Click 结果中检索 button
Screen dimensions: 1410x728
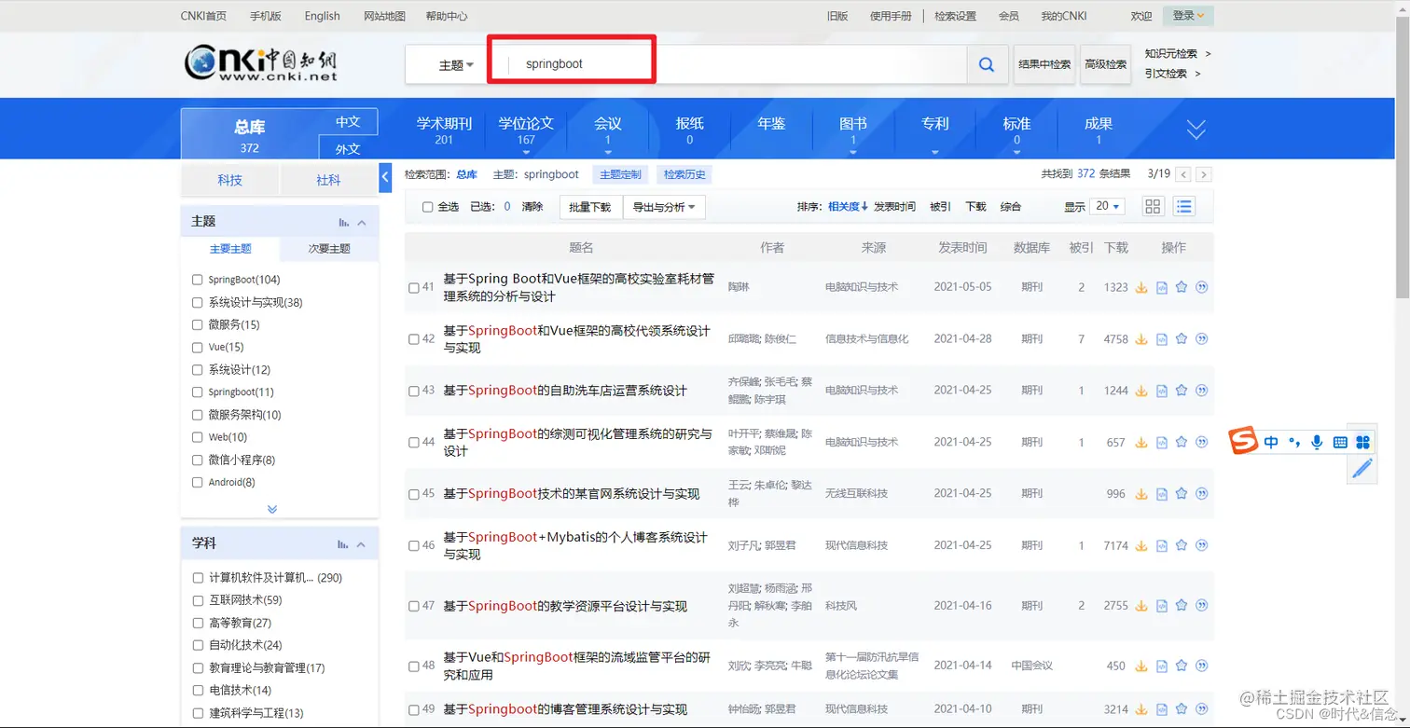tap(1044, 64)
